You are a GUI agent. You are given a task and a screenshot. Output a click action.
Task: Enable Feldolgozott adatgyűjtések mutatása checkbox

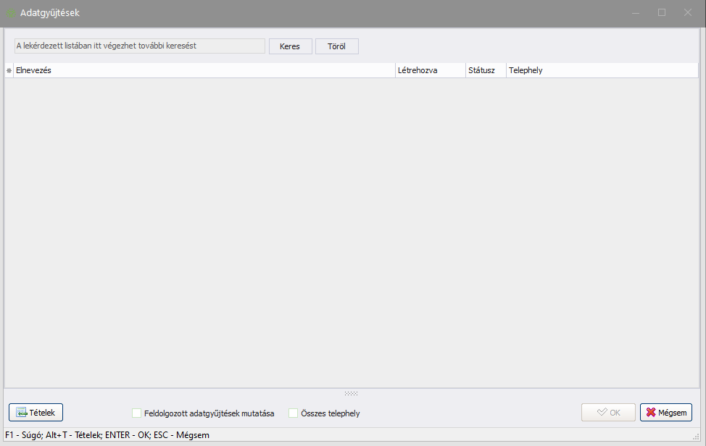click(137, 413)
